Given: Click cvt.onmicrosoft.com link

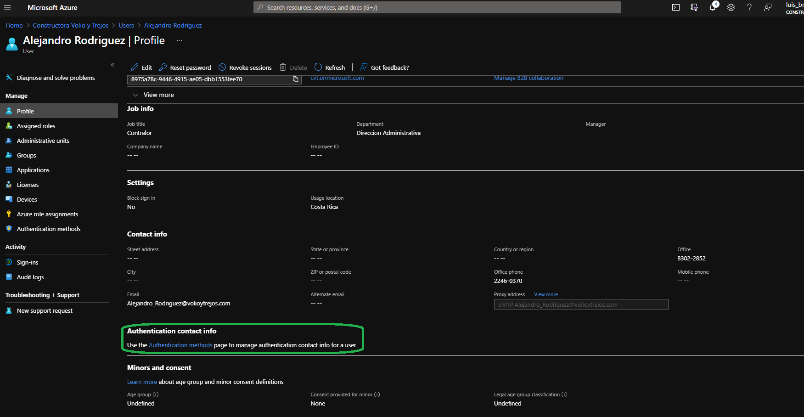Looking at the screenshot, I should [x=337, y=78].
